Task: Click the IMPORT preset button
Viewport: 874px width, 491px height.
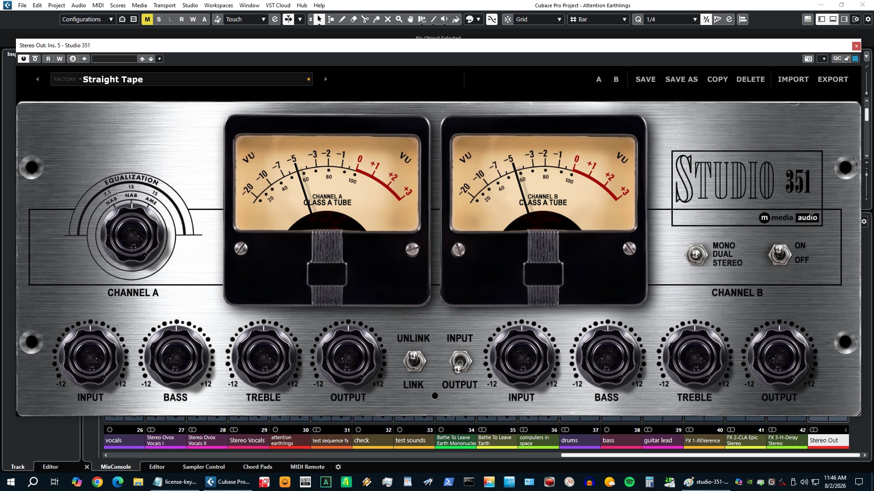Action: pos(793,79)
